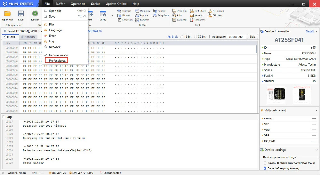Uncheck Erase before programming
This screenshot has width=320, height=175.
pos(265,168)
